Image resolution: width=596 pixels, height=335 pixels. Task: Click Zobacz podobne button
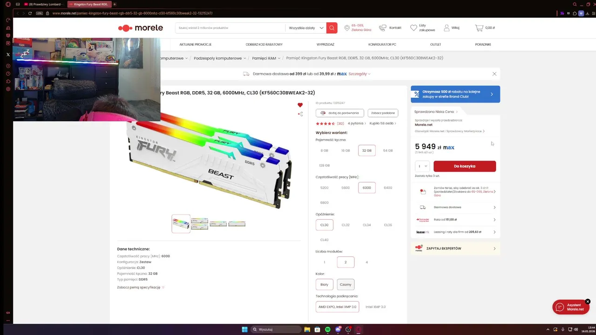[x=383, y=113]
